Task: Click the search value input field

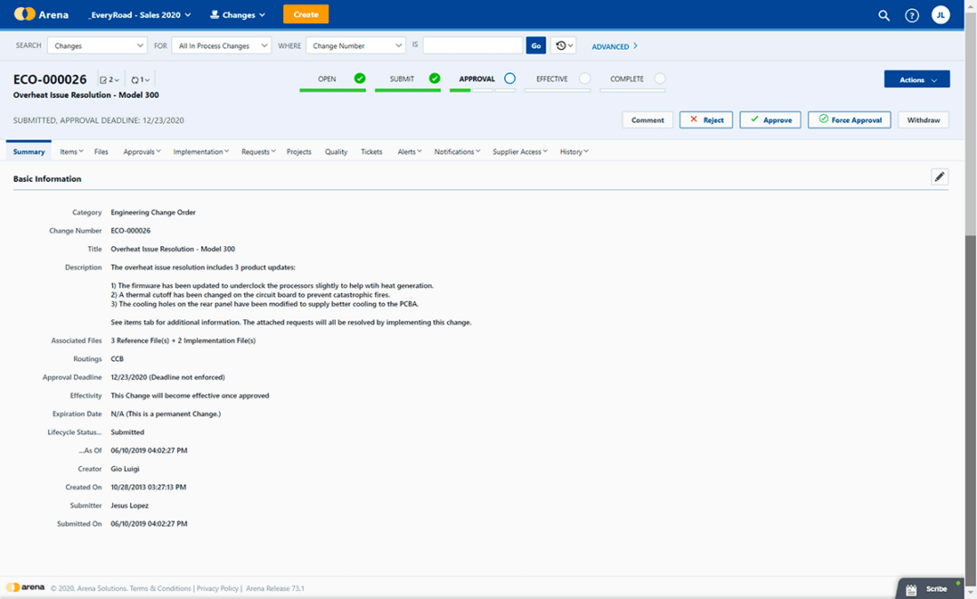Action: (472, 45)
